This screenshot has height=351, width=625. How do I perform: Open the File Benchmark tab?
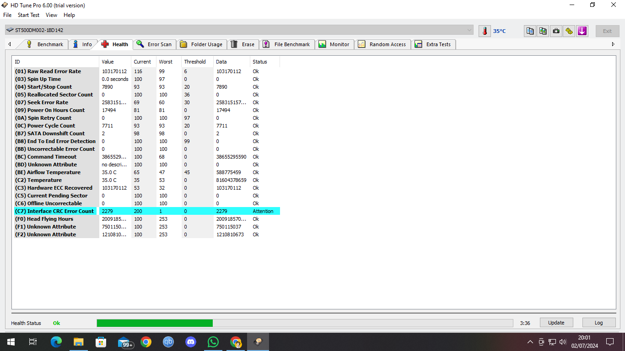[x=287, y=44]
